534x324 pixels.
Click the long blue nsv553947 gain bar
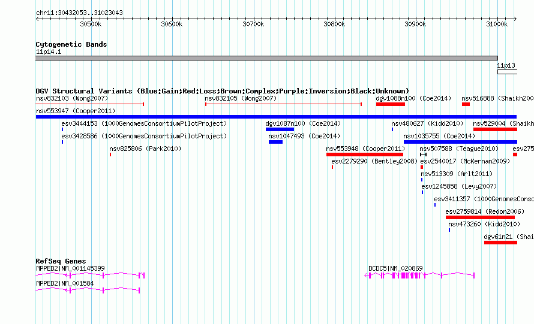click(276, 117)
